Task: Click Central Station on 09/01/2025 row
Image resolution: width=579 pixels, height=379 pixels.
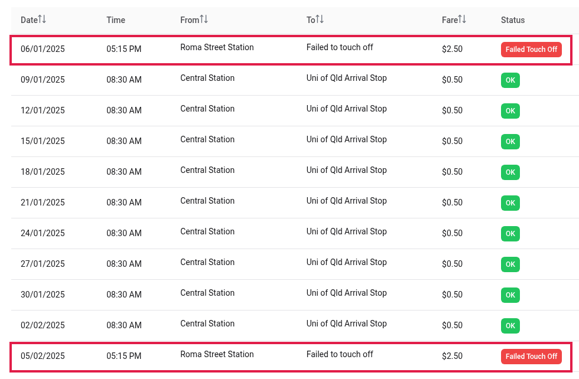Action: (x=207, y=78)
